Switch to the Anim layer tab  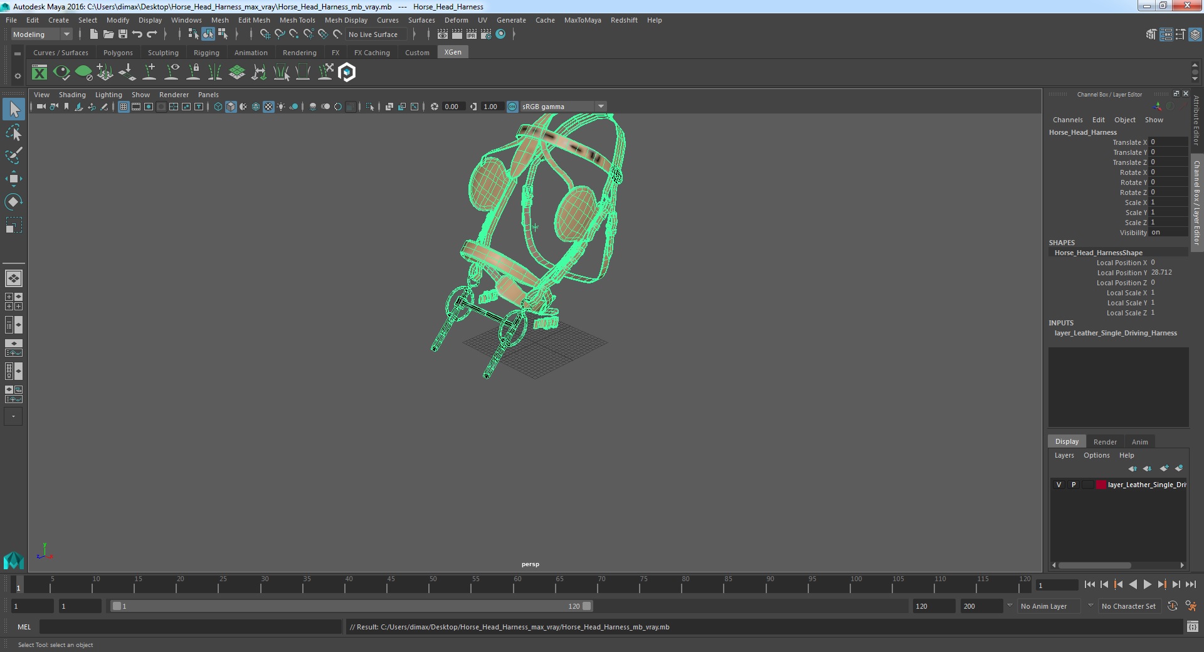pyautogui.click(x=1139, y=442)
